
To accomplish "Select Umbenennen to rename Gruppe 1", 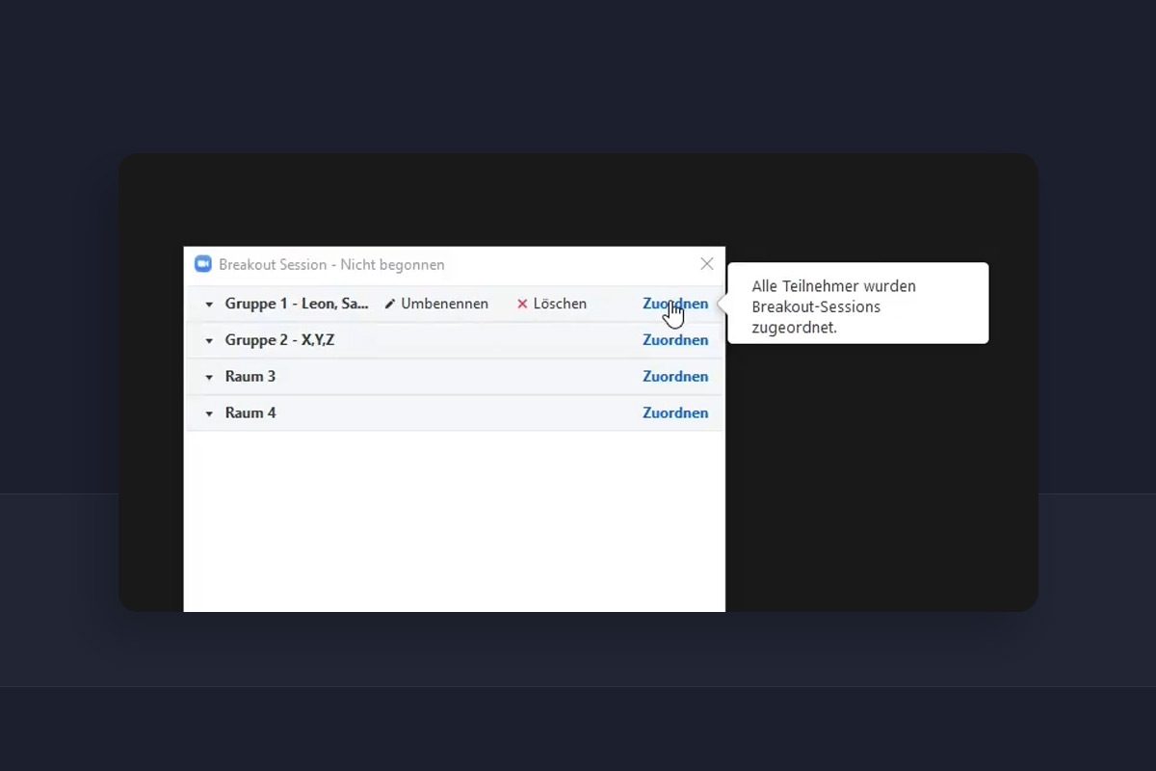I will click(443, 303).
